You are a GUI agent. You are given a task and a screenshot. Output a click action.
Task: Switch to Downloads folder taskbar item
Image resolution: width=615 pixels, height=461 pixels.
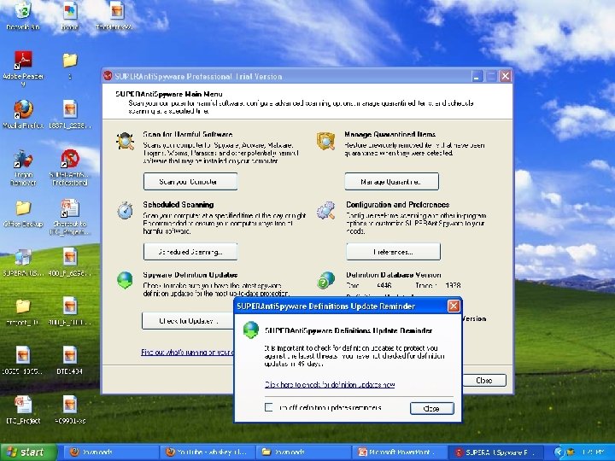[x=303, y=452]
